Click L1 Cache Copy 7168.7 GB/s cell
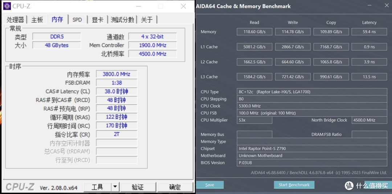392x194 pixels. (331, 47)
